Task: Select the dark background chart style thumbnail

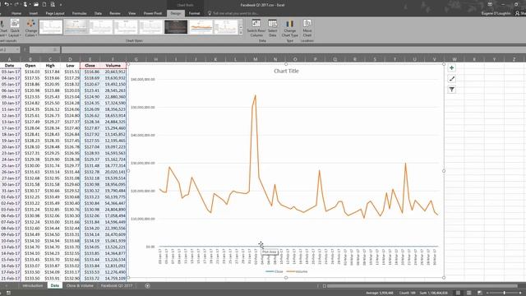Action: [176, 27]
